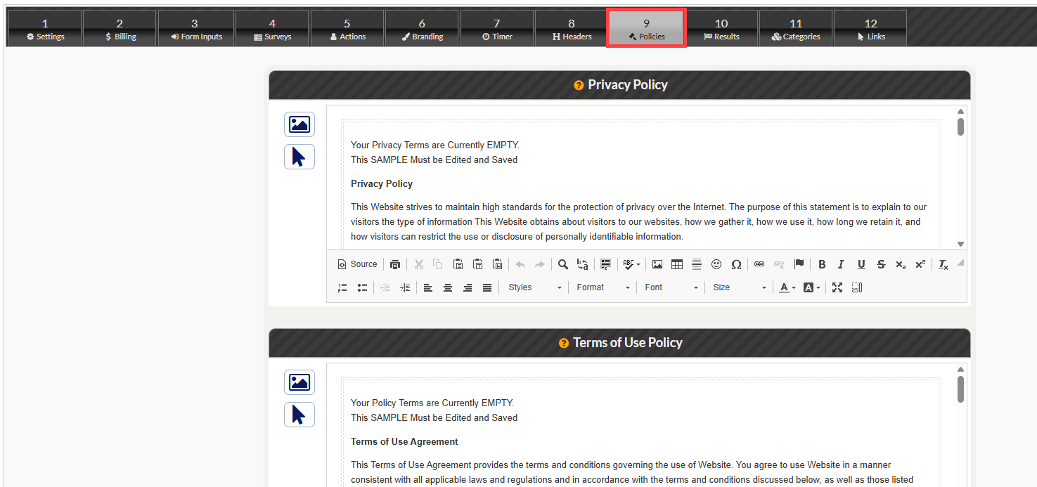Click the Remove Format icon
Viewport: 1037px width, 487px height.
pyautogui.click(x=943, y=264)
